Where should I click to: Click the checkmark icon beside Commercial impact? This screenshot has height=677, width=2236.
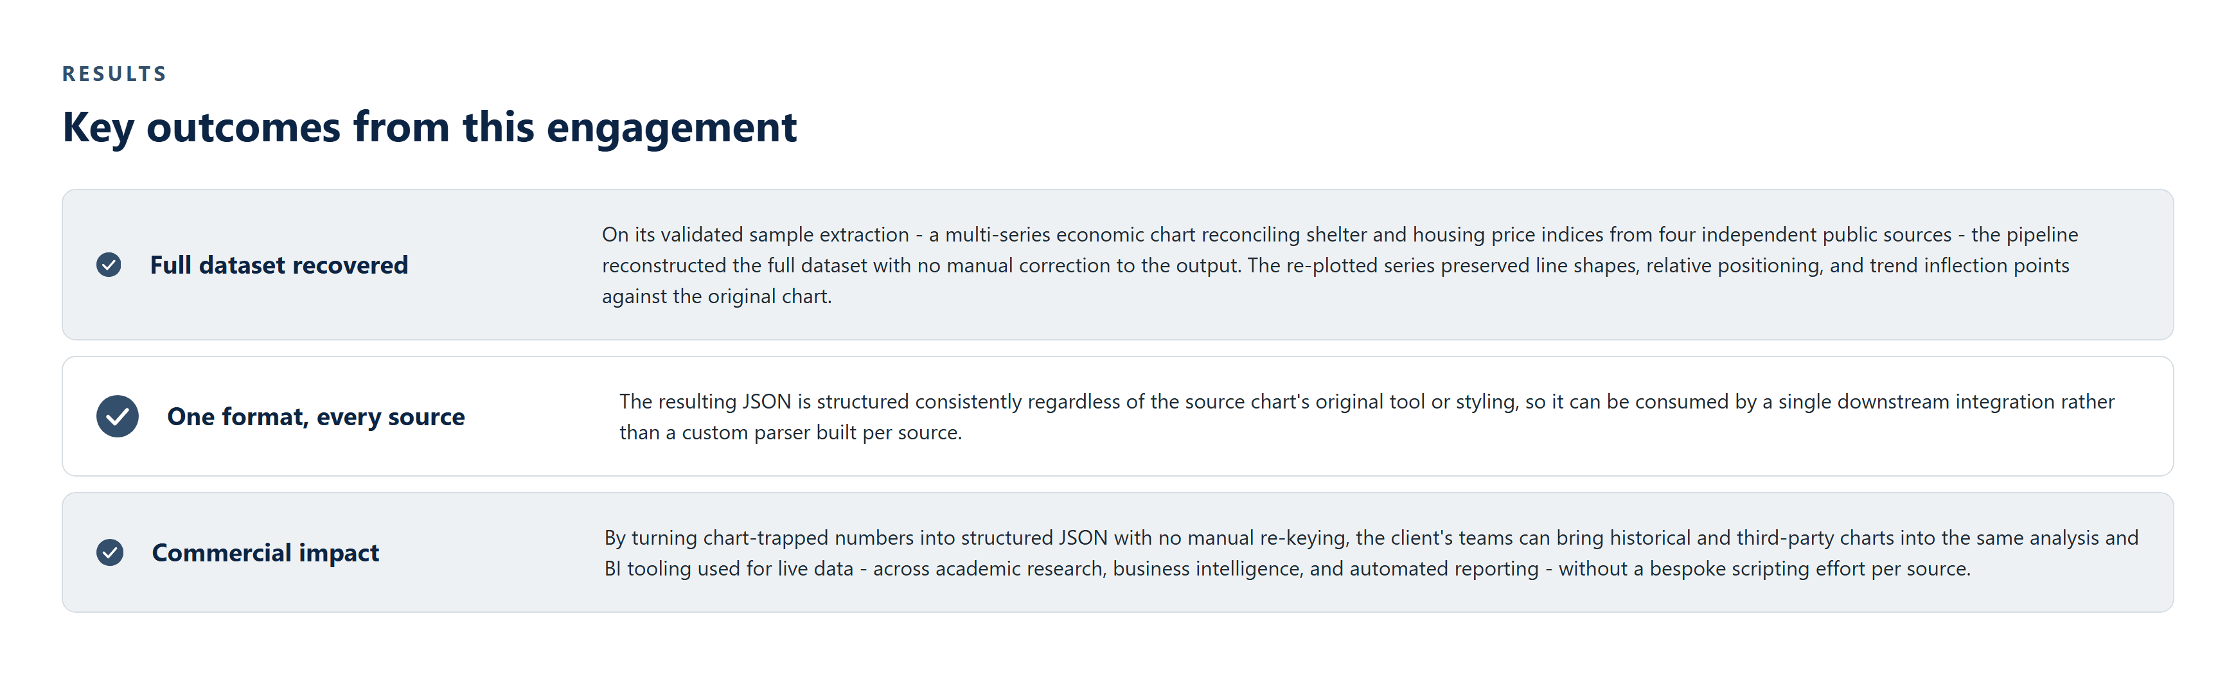109,553
